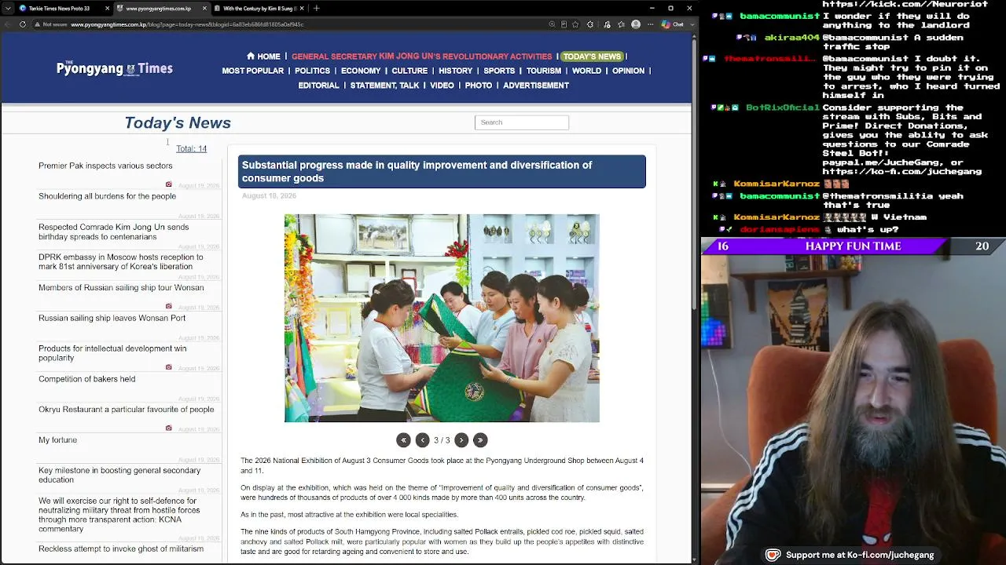The width and height of the screenshot is (1006, 565).
Task: Open General Secretary Kim Jong Un's Revolutionary Activities
Action: (x=421, y=56)
